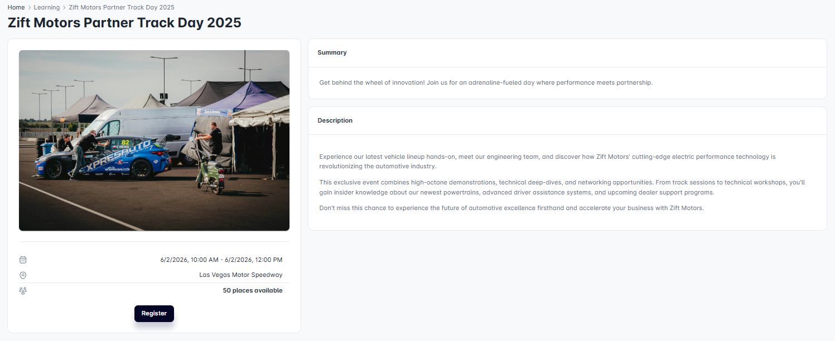
Task: Select the current Track Day breadcrumb item
Action: [122, 8]
